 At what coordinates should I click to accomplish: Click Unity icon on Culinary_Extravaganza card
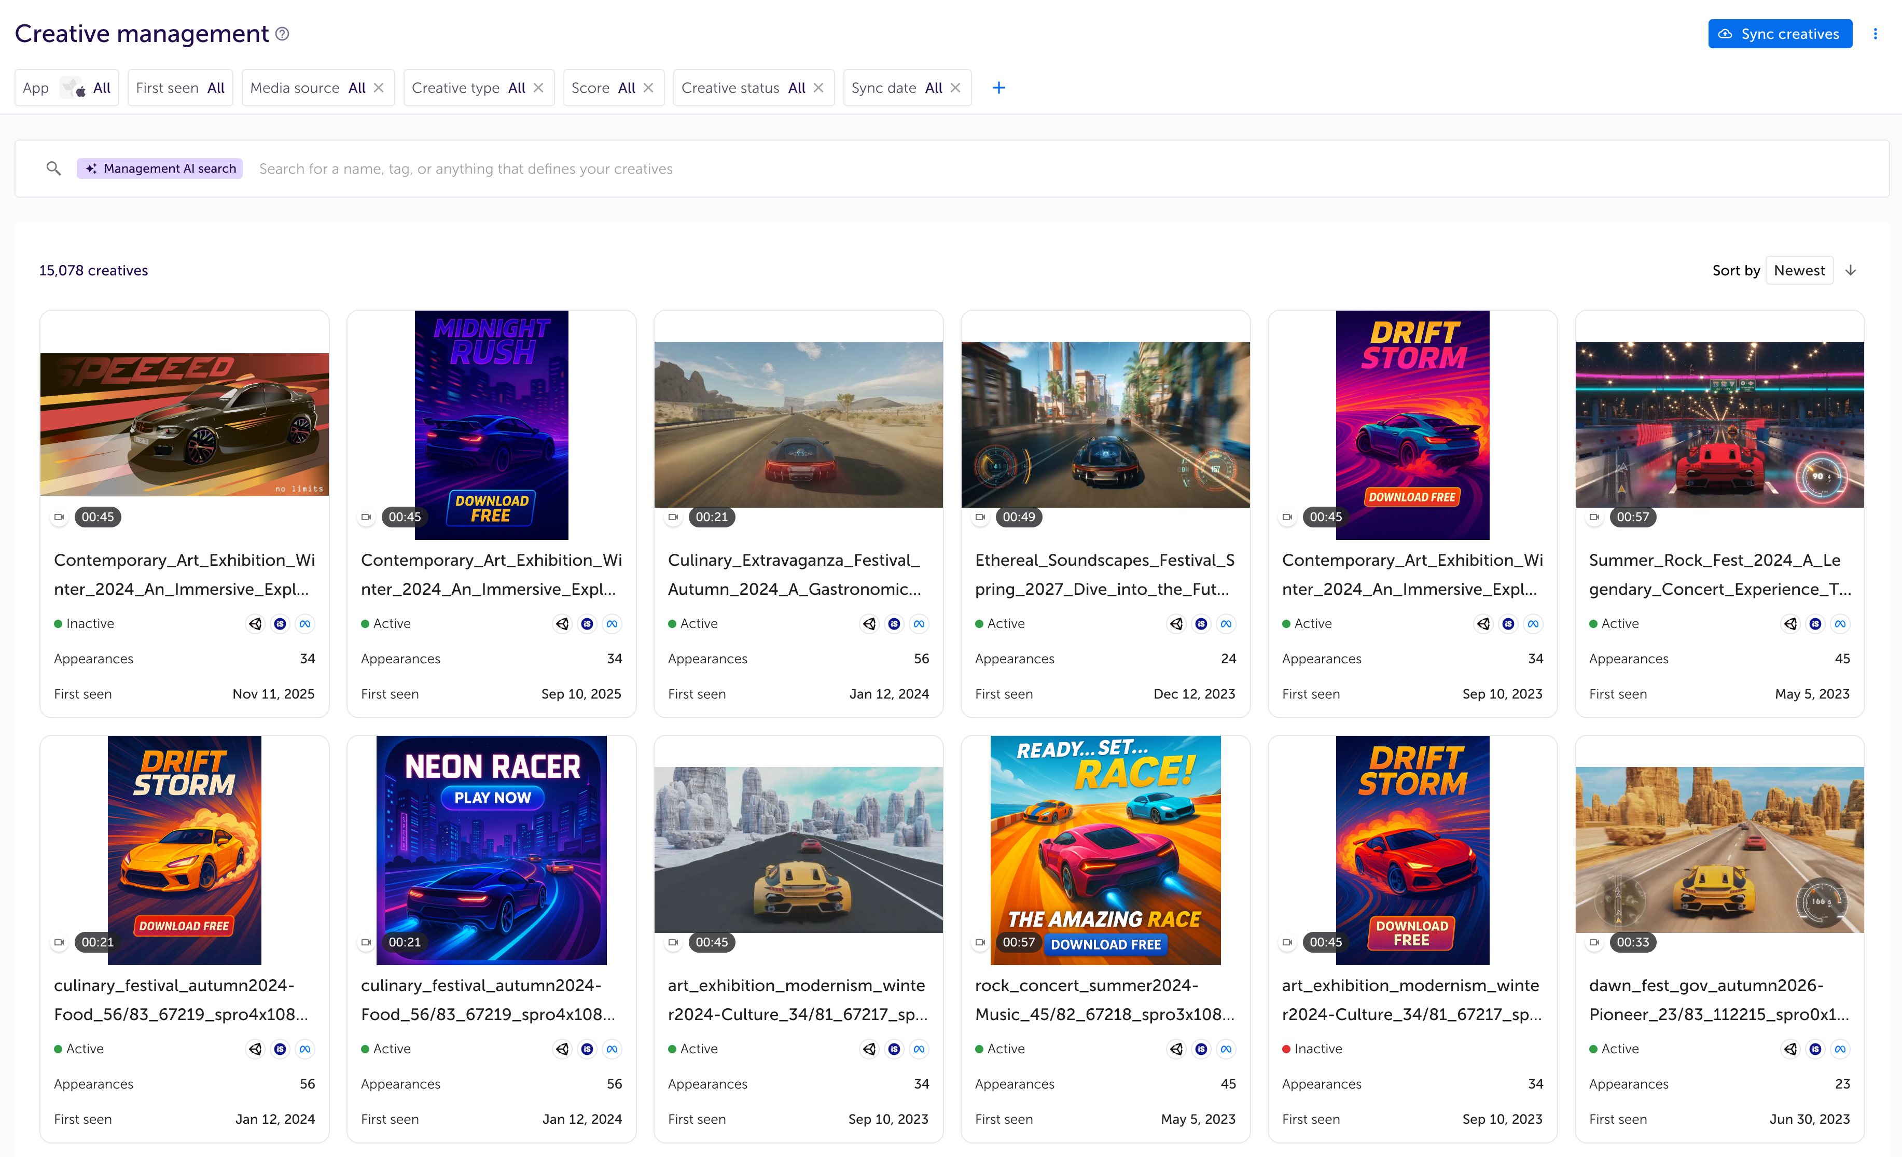(869, 624)
